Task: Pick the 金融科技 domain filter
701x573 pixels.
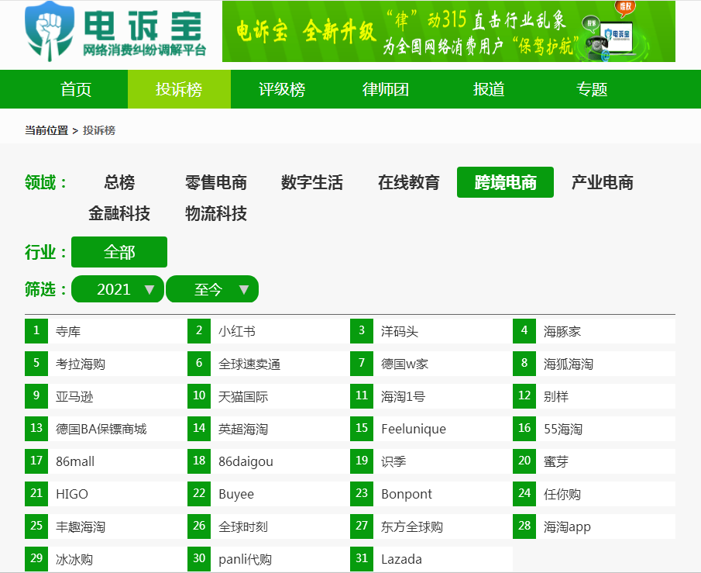Action: coord(119,213)
